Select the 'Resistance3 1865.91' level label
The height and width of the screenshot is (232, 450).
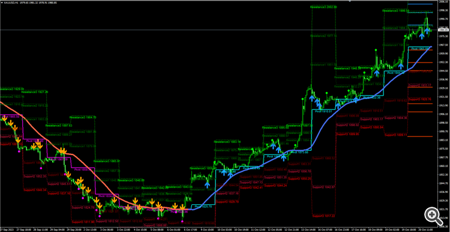point(107,161)
